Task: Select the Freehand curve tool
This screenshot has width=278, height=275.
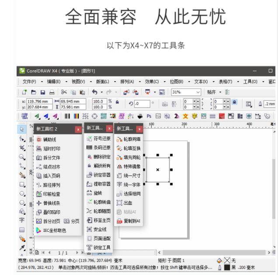Action: 22,166
